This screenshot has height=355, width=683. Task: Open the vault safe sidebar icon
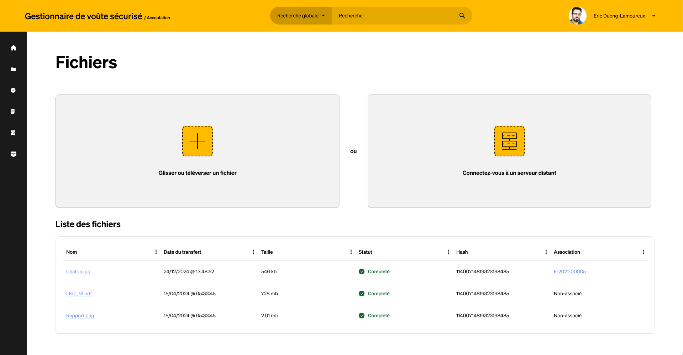coord(13,133)
